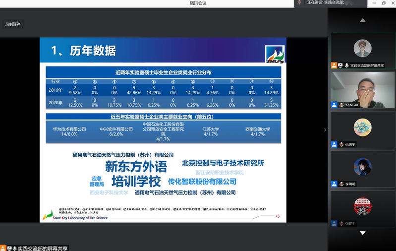Screen dimensions: 396x251
Task: Collapse the participant video sidebar chevron
Action: [x=325, y=130]
